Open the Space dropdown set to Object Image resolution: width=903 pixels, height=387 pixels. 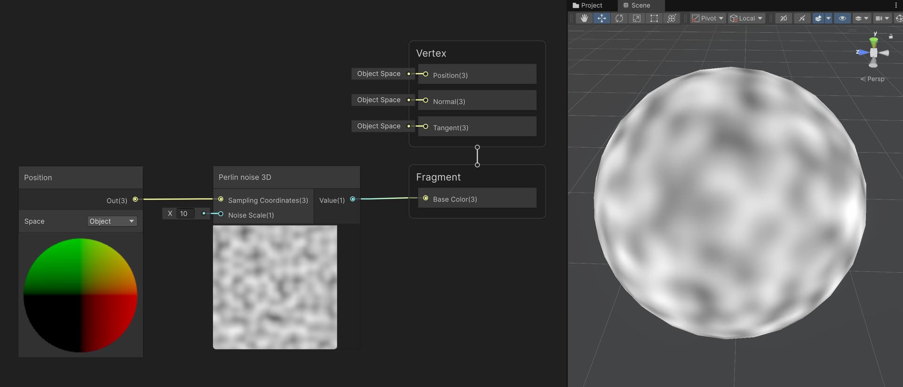pyautogui.click(x=112, y=221)
